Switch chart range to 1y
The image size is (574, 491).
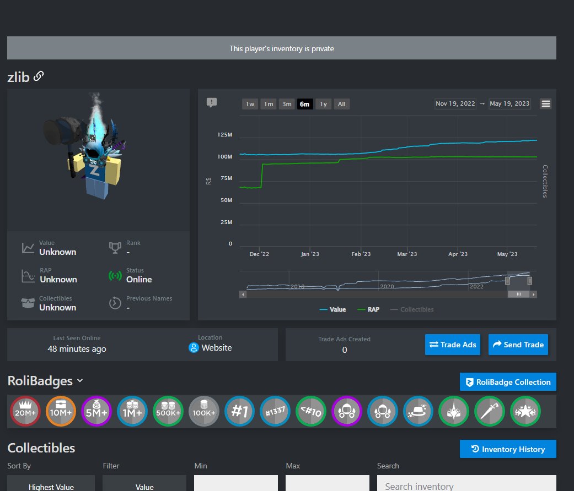tap(323, 103)
